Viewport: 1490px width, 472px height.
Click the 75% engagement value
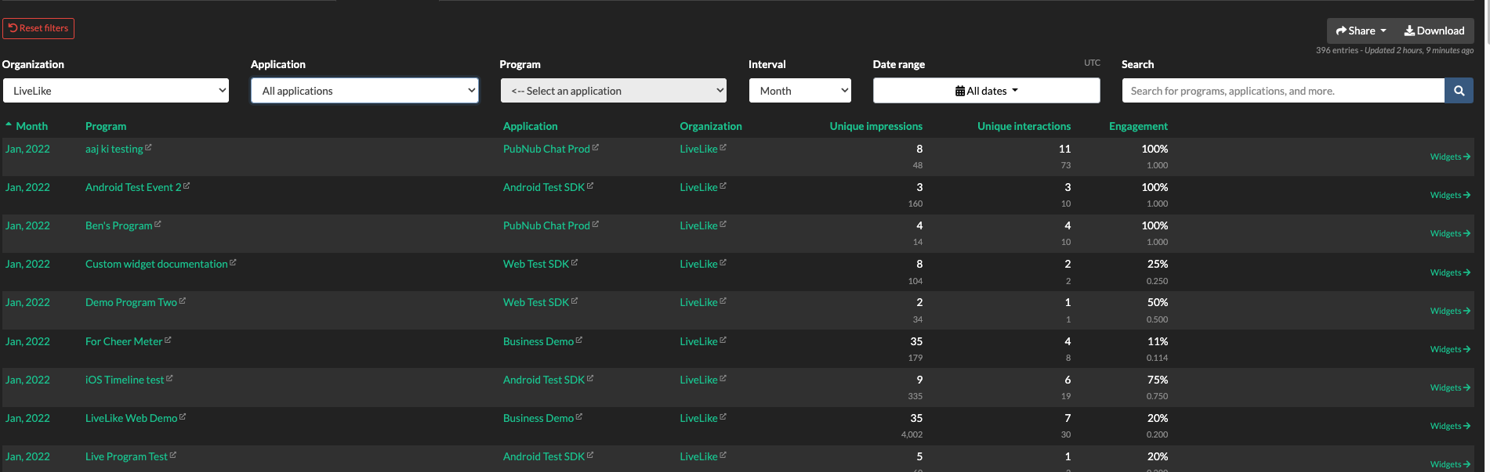1158,380
